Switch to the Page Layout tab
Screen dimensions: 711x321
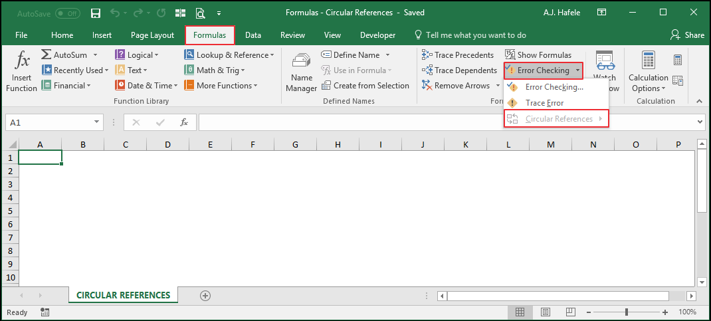click(x=152, y=35)
